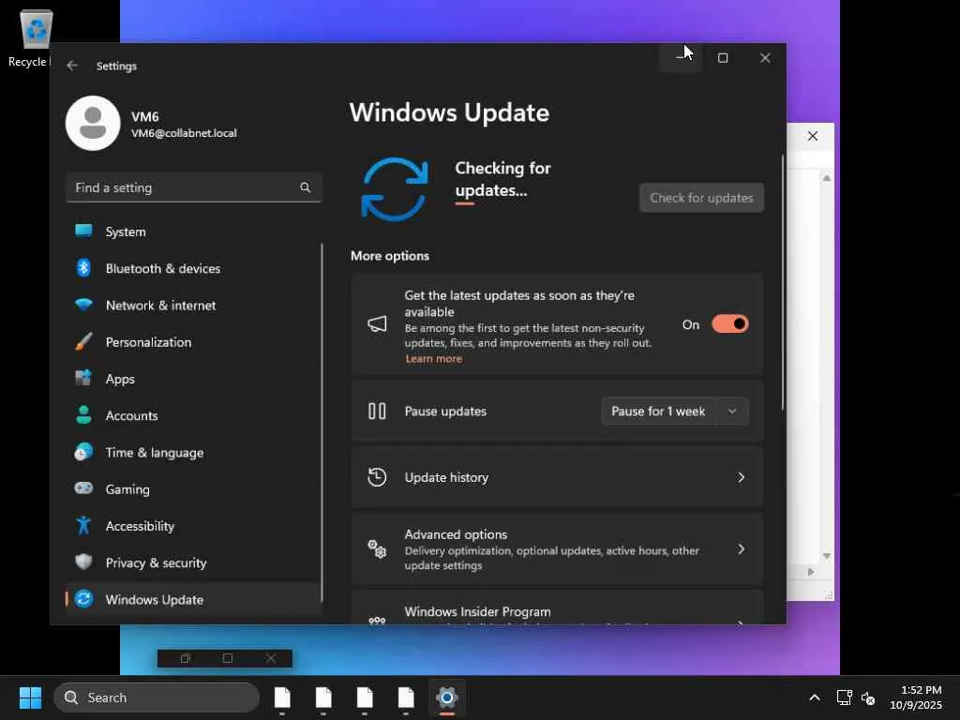Viewport: 960px width, 720px height.
Task: Click the Advanced options gears icon
Action: pyautogui.click(x=377, y=548)
